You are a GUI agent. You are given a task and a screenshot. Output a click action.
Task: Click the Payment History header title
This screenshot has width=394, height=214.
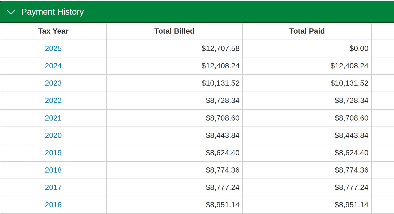pos(52,12)
